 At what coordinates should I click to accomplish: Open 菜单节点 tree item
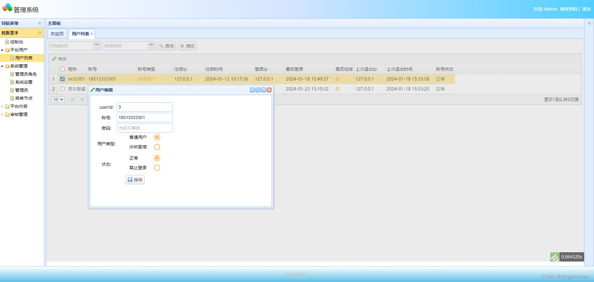[24, 98]
